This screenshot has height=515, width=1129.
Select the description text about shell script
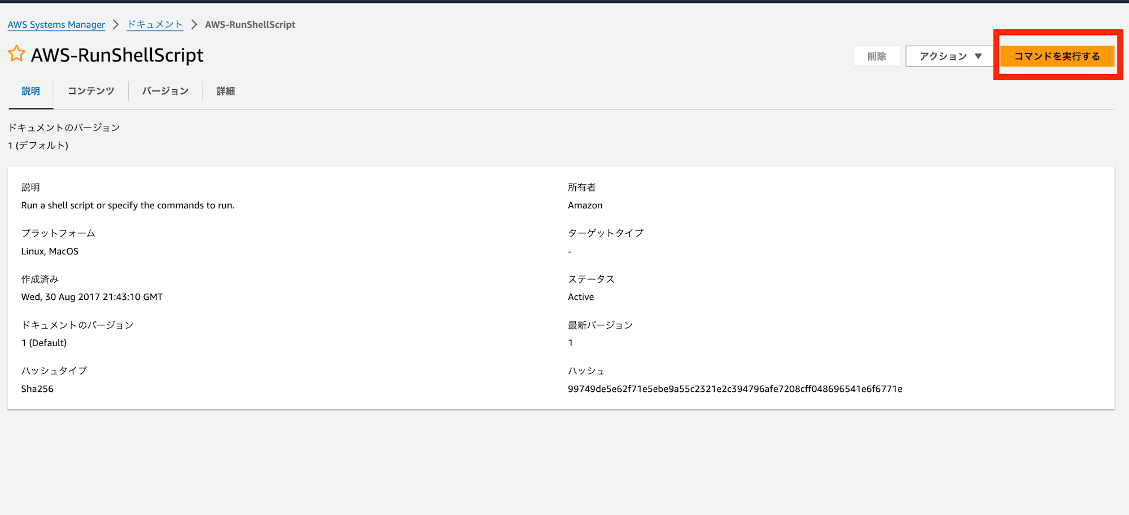tap(128, 206)
